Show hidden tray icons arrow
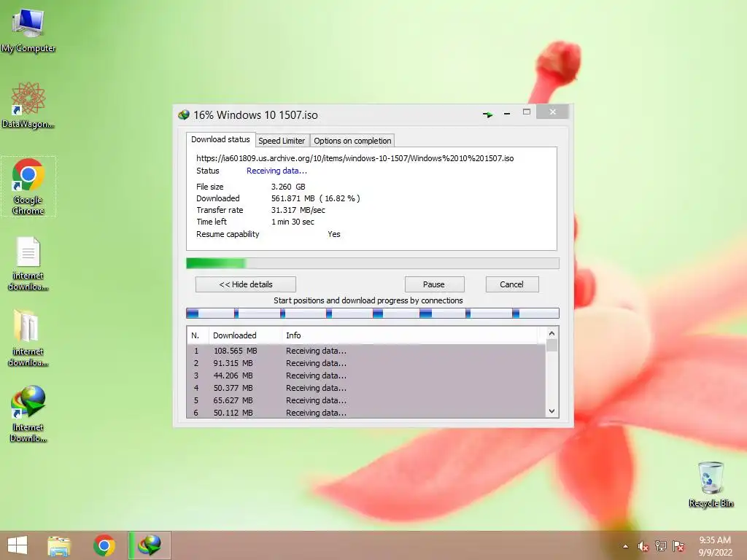 pos(625,546)
